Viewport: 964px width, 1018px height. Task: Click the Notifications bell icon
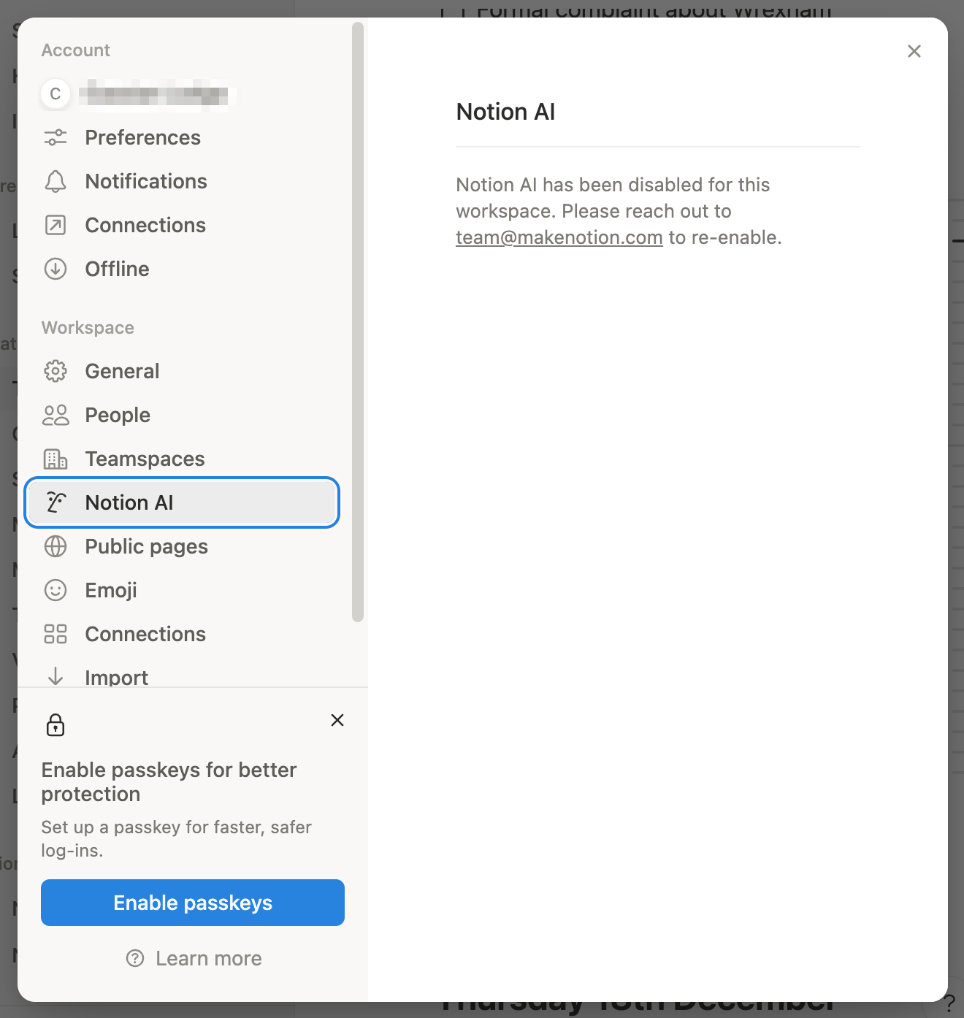tap(56, 181)
